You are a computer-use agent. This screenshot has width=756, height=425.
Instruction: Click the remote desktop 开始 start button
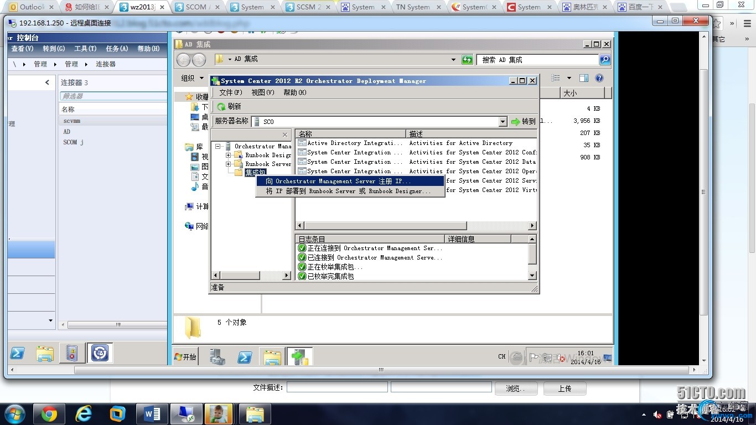coord(185,357)
